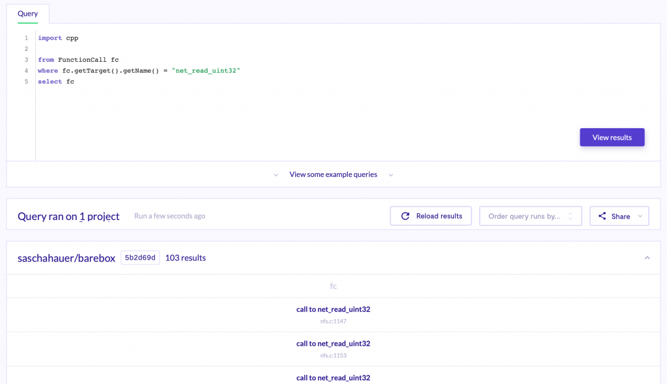667x384 pixels.
Task: Place cursor on the "net_read_uint32" string in the query
Action: [x=206, y=70]
